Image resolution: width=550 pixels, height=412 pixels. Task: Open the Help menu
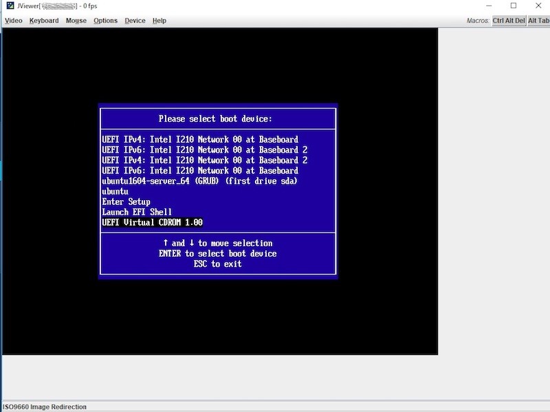(159, 20)
